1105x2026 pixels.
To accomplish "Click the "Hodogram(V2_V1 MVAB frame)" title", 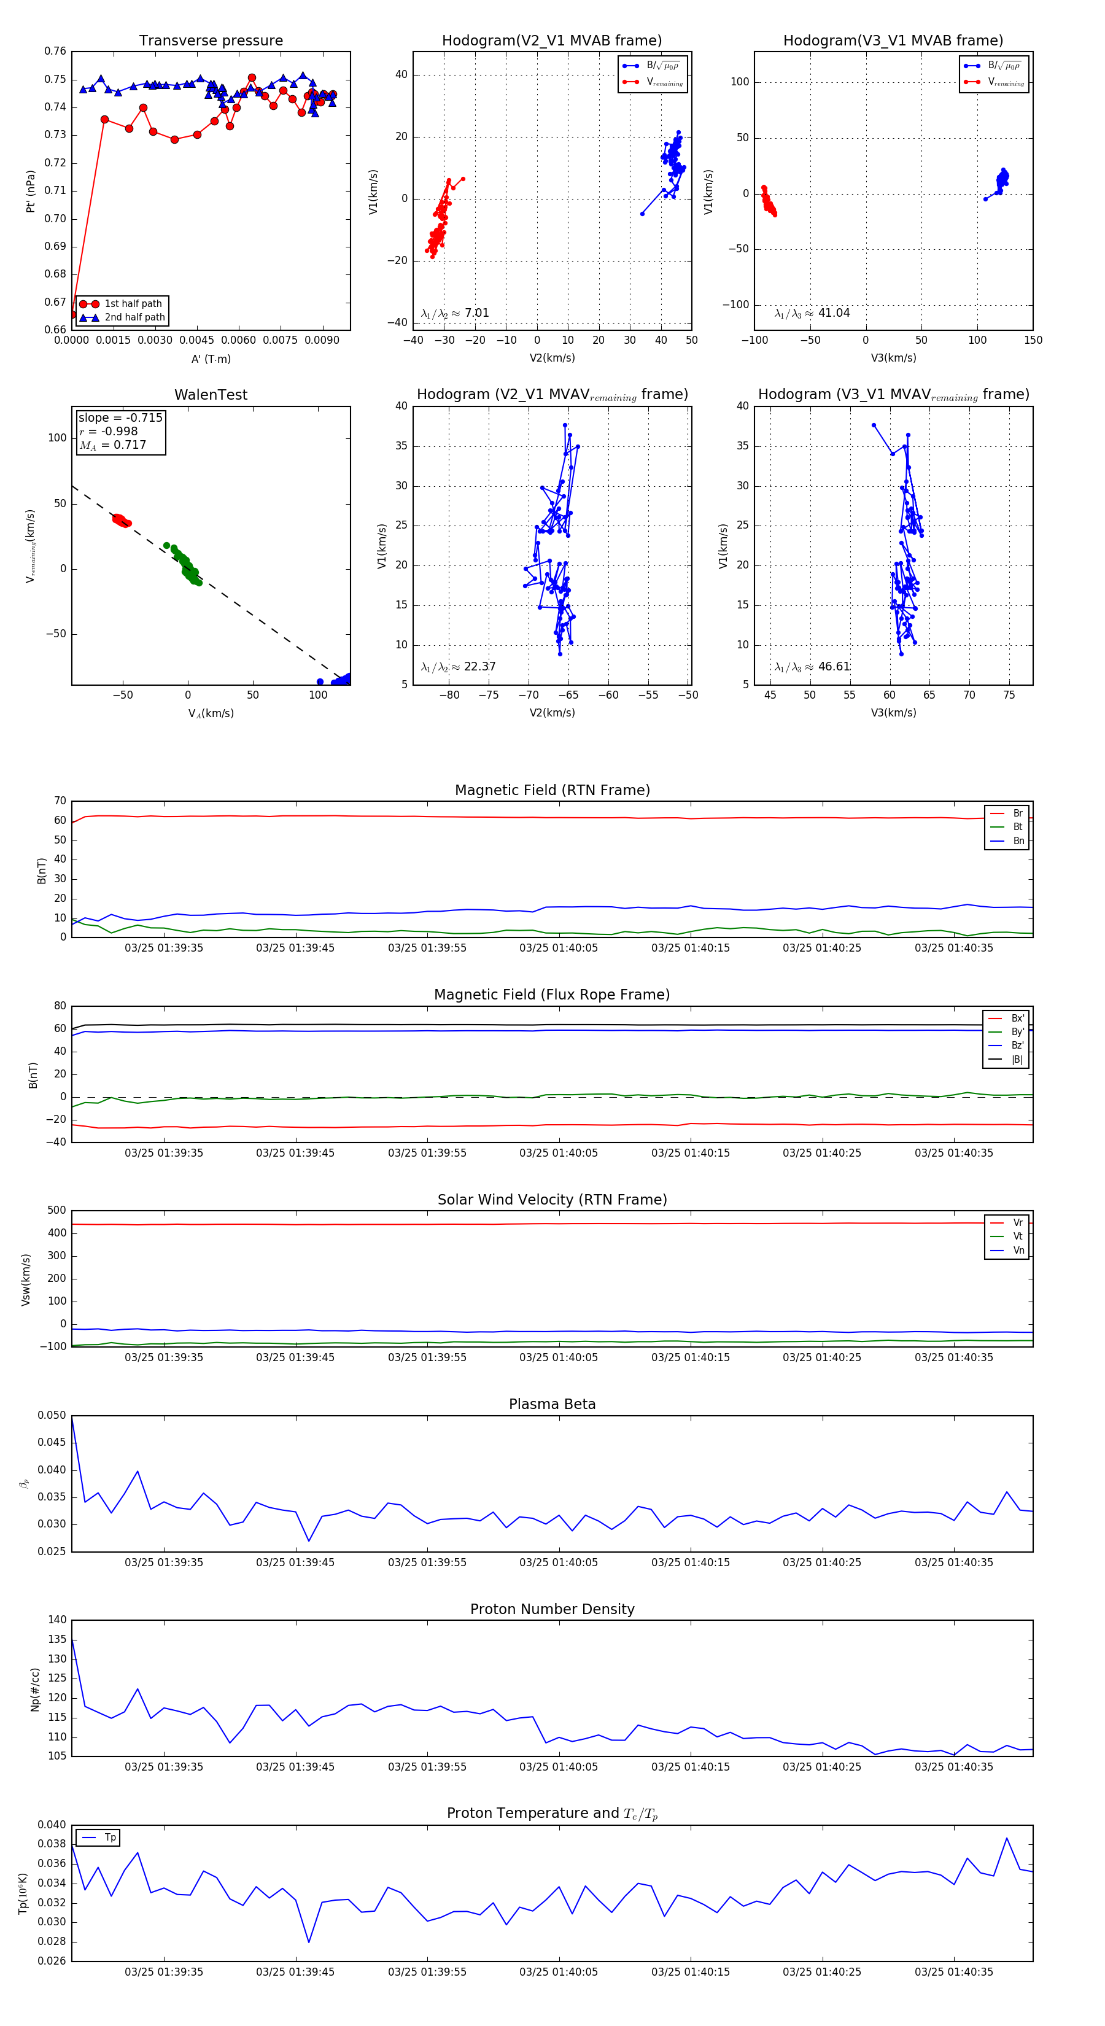I will (x=551, y=41).
